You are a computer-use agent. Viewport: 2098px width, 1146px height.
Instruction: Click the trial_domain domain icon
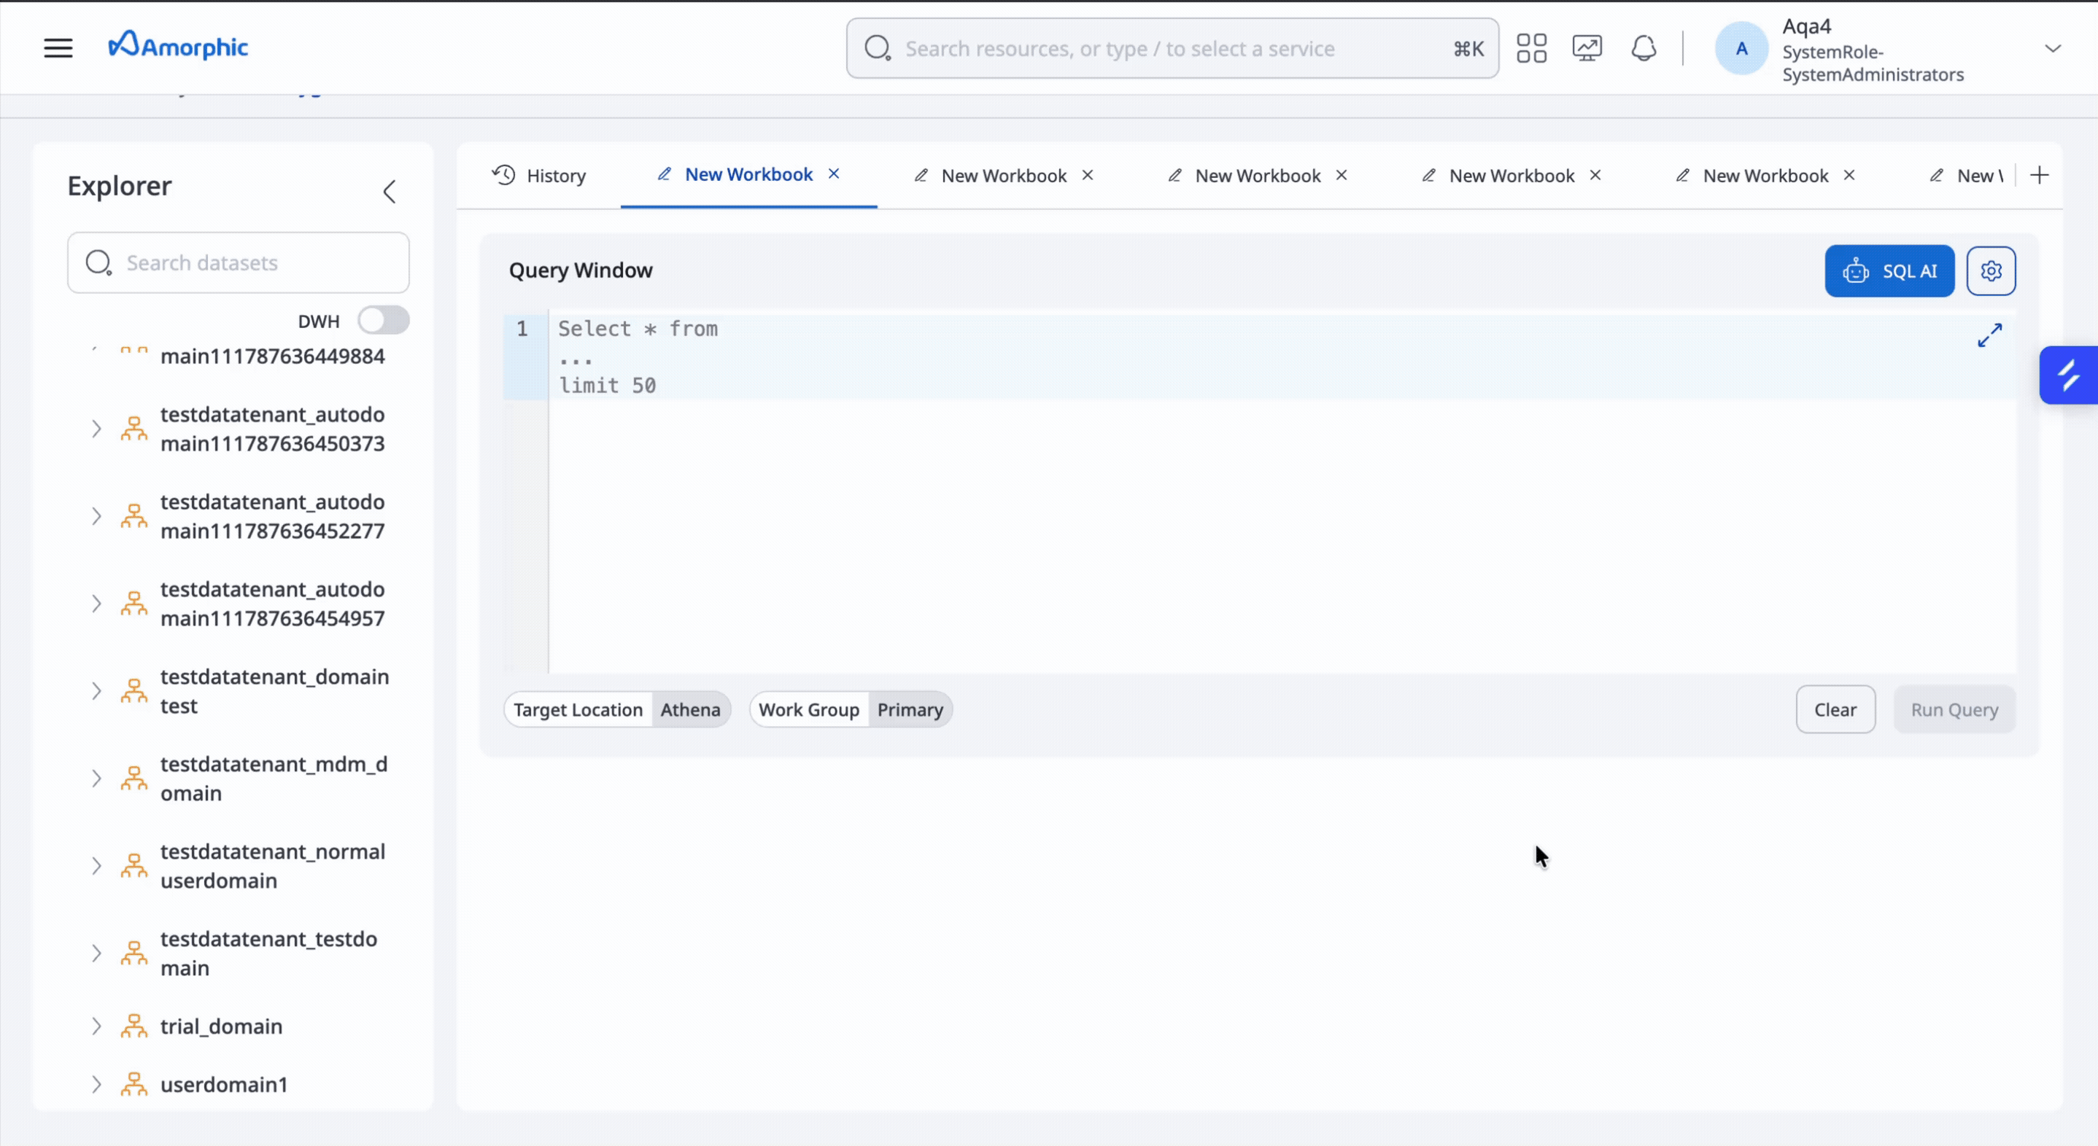[x=134, y=1026]
